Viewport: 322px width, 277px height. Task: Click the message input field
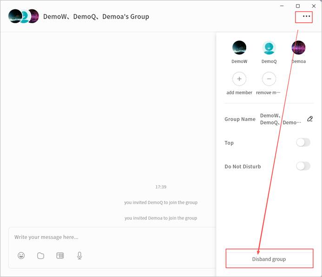(112, 237)
